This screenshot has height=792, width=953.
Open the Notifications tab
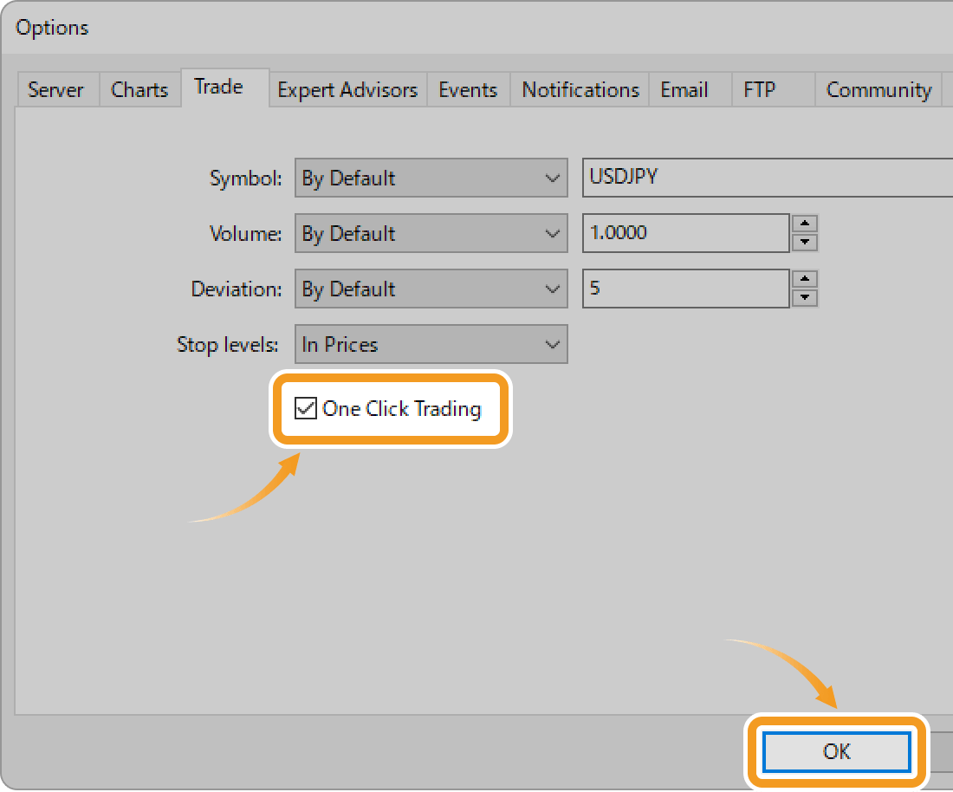pos(579,89)
